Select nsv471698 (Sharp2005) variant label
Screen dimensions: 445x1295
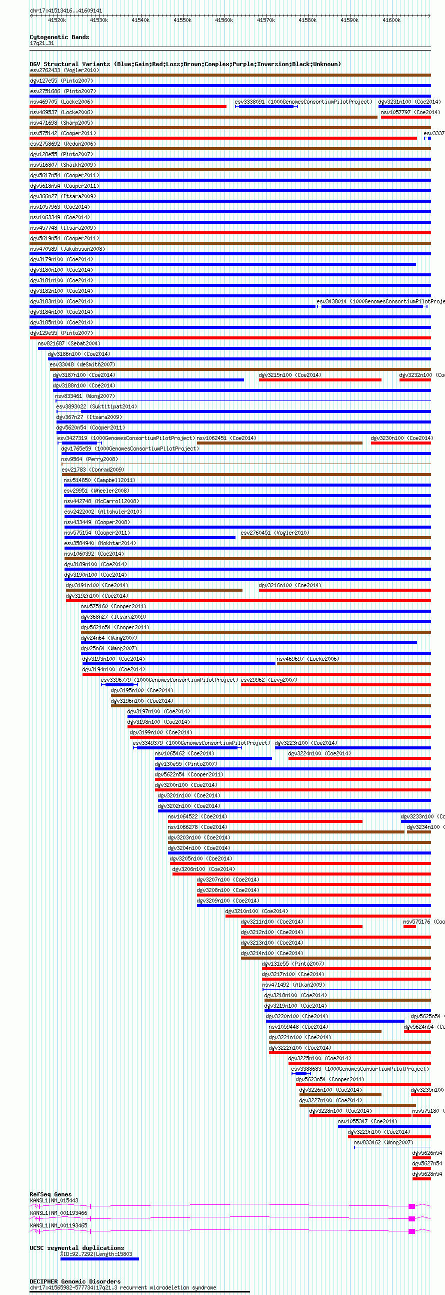pos(61,123)
